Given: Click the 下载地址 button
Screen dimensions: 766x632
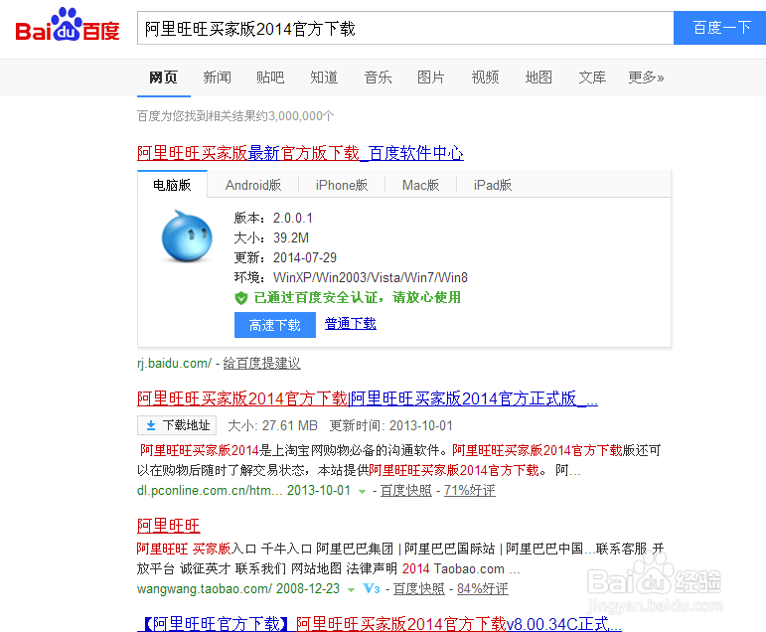Looking at the screenshot, I should tap(177, 425).
